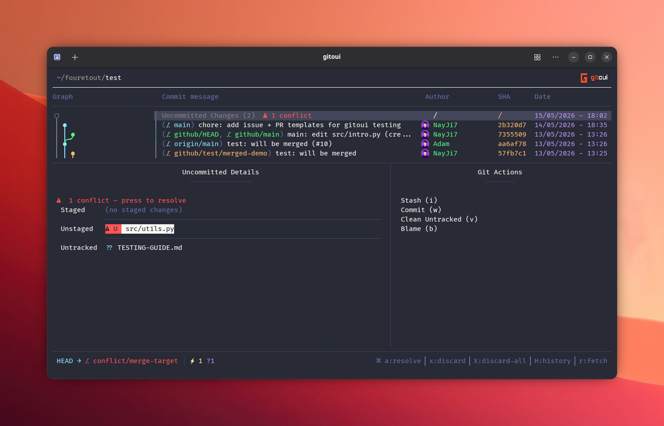Click the uncommitted node circle in graph
The width and height of the screenshot is (664, 426).
click(x=57, y=116)
